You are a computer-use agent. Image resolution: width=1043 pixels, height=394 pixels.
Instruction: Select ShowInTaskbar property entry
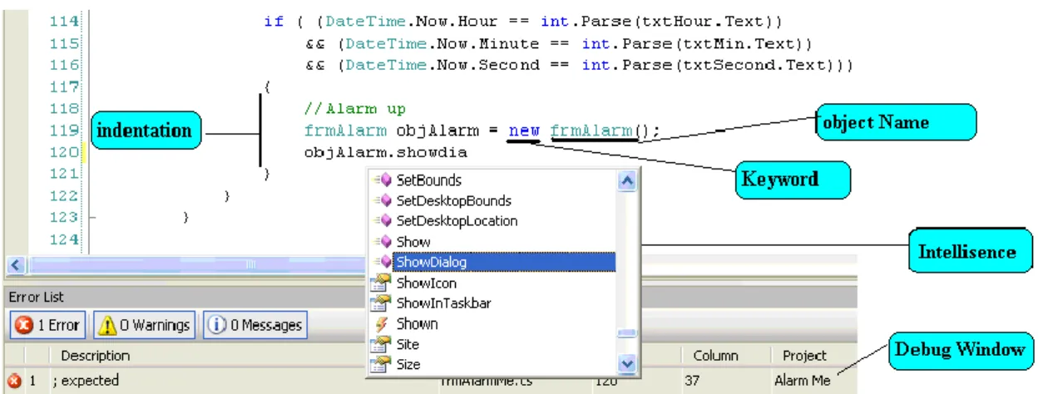pyautogui.click(x=443, y=303)
